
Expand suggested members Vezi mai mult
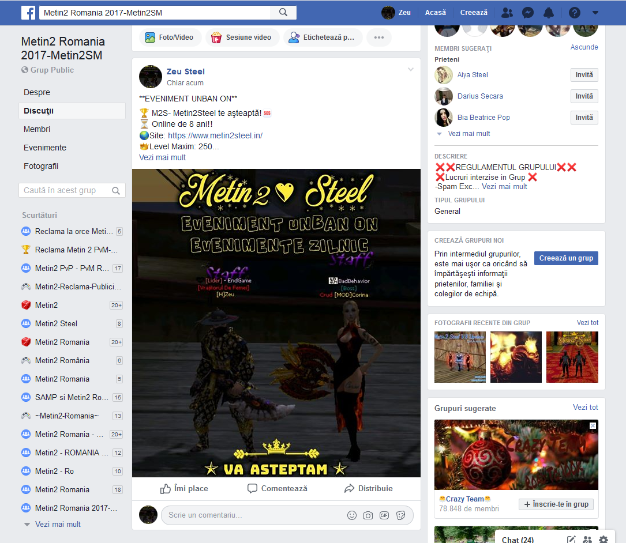pyautogui.click(x=468, y=134)
